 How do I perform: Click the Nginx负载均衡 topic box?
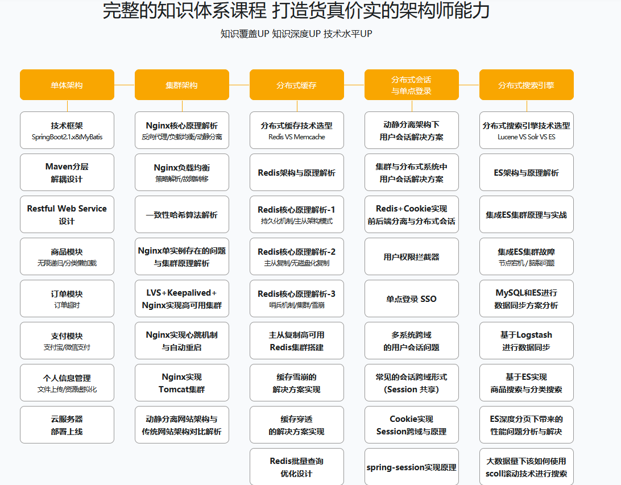pyautogui.click(x=182, y=172)
